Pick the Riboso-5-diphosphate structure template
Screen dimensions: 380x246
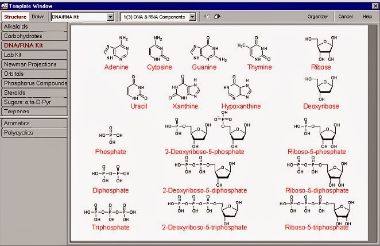[x=317, y=171]
